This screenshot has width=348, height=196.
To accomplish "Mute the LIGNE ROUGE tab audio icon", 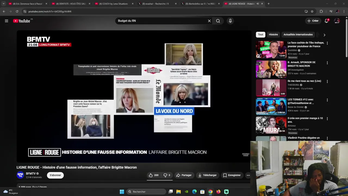I will (x=257, y=4).
